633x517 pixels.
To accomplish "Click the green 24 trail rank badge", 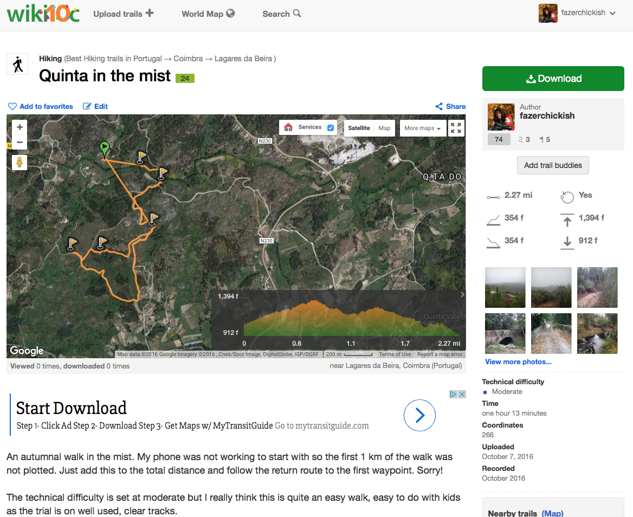I will 185,78.
